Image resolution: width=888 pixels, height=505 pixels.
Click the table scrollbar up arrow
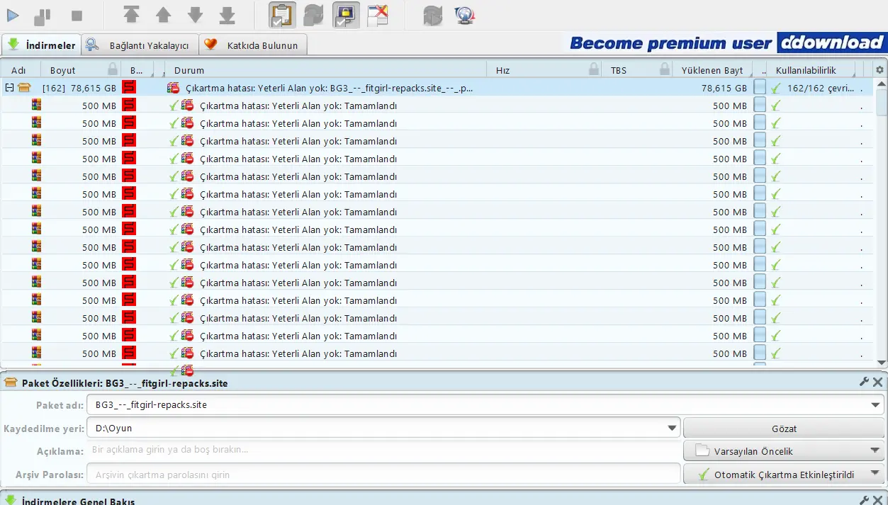click(x=881, y=83)
